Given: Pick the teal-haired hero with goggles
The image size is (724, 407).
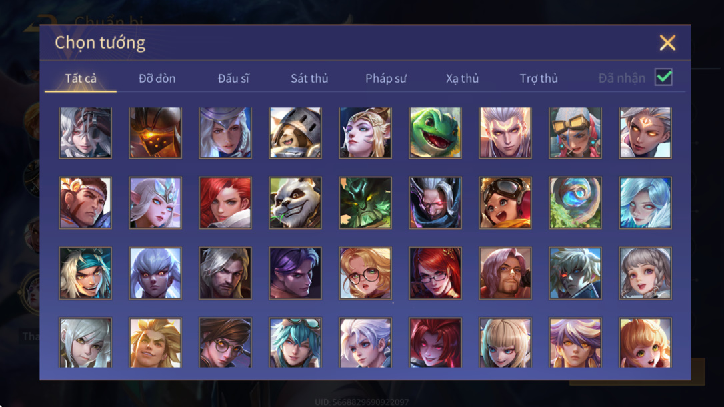Looking at the screenshot, I should 295,343.
